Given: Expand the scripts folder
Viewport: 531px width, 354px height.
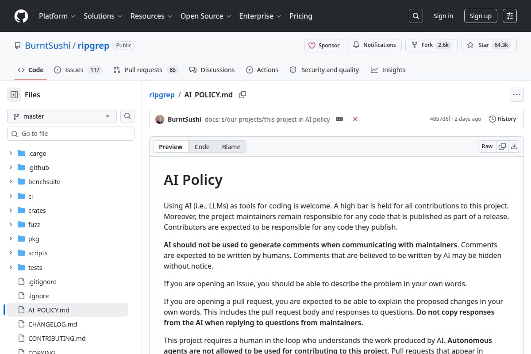Looking at the screenshot, I should coord(11,253).
